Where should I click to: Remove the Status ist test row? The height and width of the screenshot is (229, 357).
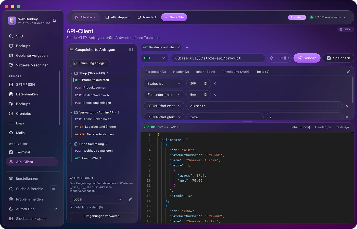(215, 83)
